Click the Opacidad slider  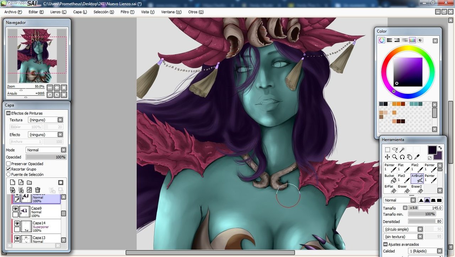pyautogui.click(x=46, y=157)
